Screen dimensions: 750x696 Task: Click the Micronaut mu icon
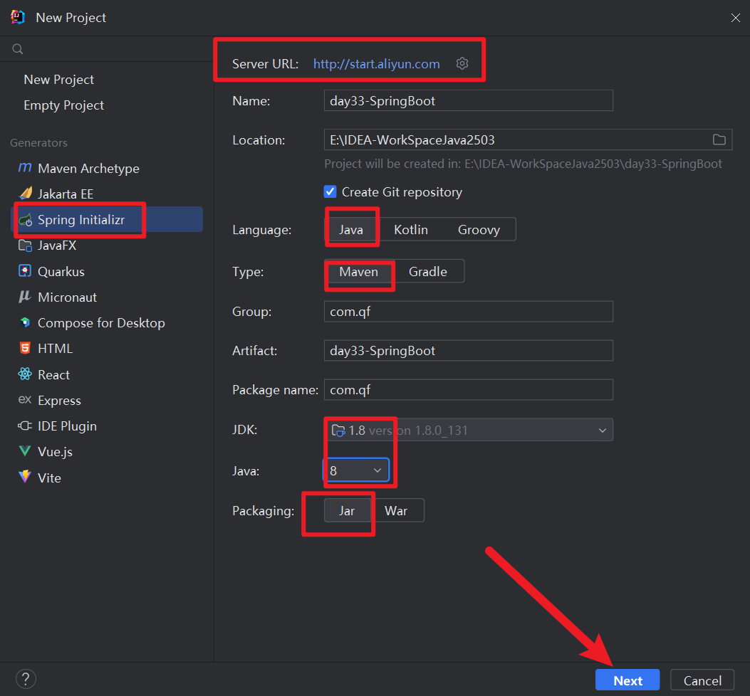(25, 297)
